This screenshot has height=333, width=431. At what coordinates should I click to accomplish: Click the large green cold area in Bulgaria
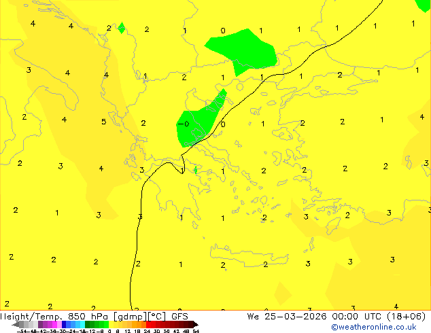[x=243, y=51]
